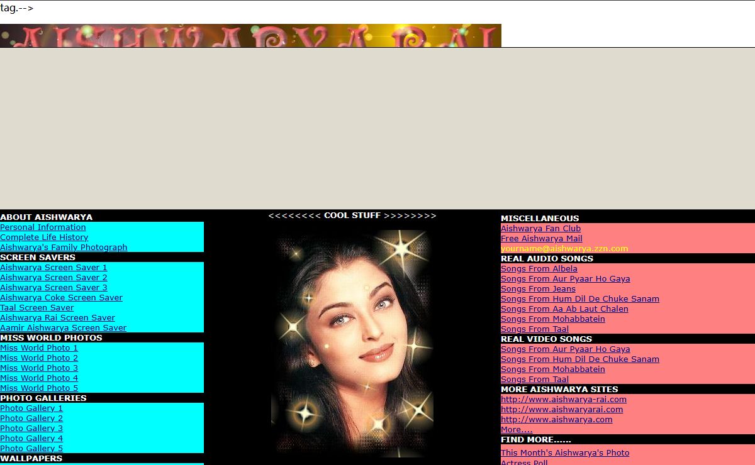Click the PHOTO GALLERIES heading
Image resolution: width=755 pixels, height=465 pixels.
coord(43,398)
